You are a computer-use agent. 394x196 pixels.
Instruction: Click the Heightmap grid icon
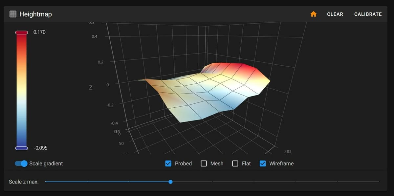[x=13, y=14]
